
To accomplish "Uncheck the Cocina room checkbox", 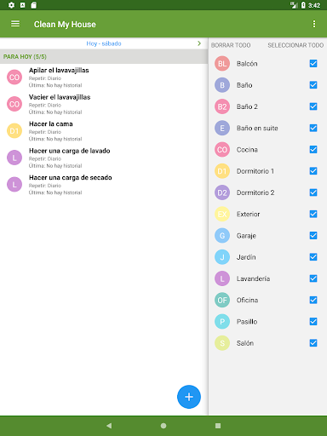I will tap(313, 150).
